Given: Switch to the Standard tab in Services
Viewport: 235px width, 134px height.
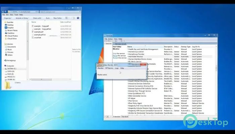Looking at the screenshot, I should [x=125, y=117].
